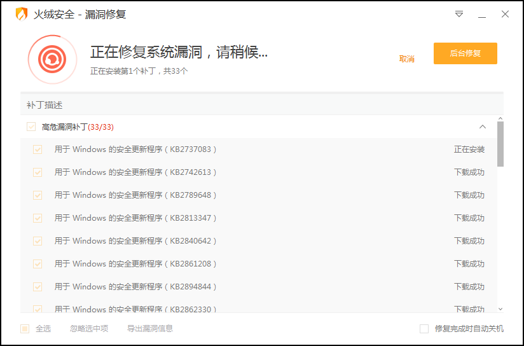Click 忽略选中项 ignore selected link
The image size is (524, 346).
[89, 329]
